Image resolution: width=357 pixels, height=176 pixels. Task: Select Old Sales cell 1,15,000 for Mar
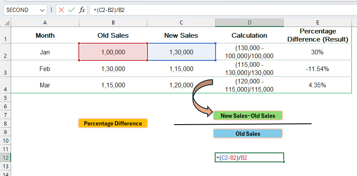coord(113,85)
